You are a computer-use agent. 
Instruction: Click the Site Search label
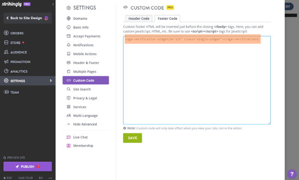pyautogui.click(x=82, y=89)
